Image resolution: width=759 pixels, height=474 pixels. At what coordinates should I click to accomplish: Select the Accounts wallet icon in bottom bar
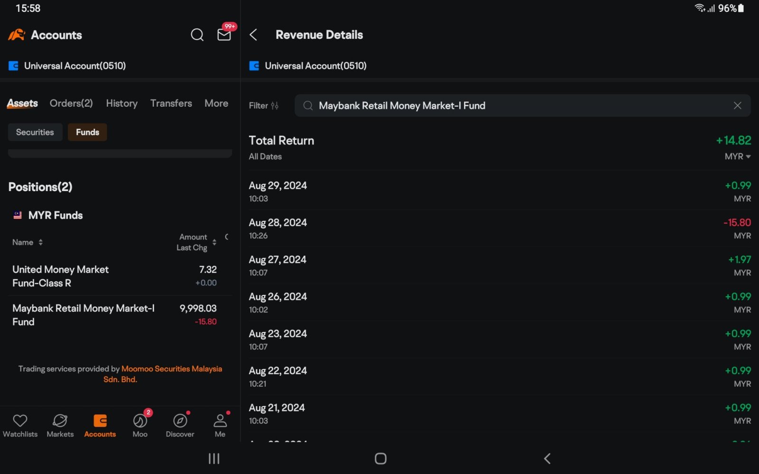coord(100,420)
